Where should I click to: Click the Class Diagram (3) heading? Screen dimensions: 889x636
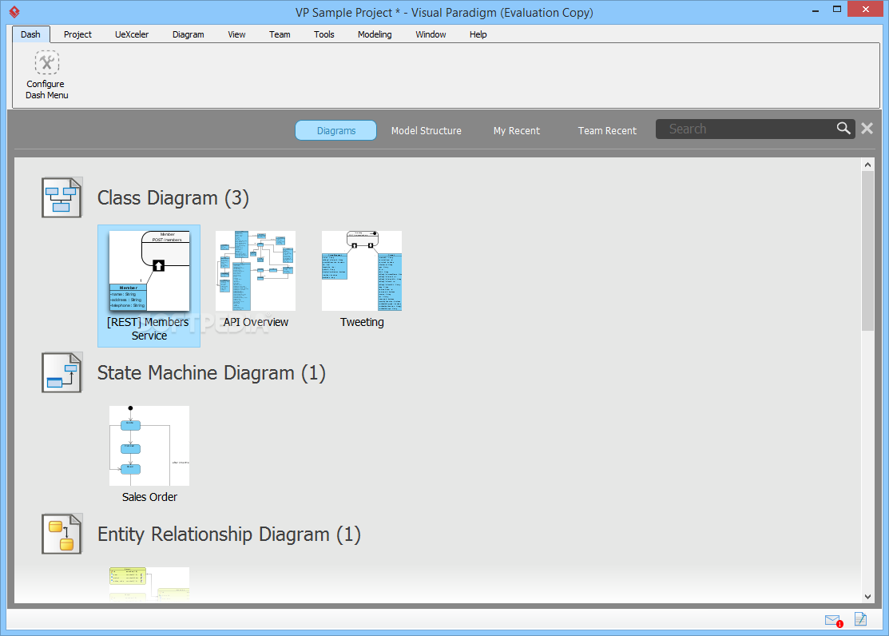(x=173, y=197)
